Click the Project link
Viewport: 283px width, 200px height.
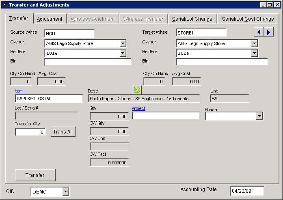[x=138, y=108]
